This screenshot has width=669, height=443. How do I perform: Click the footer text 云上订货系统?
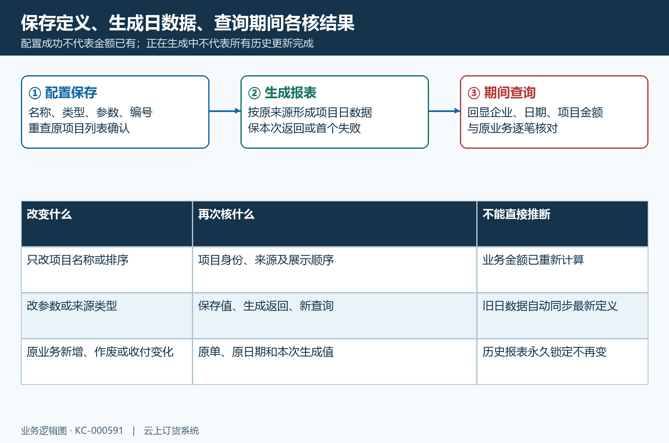tap(171, 430)
